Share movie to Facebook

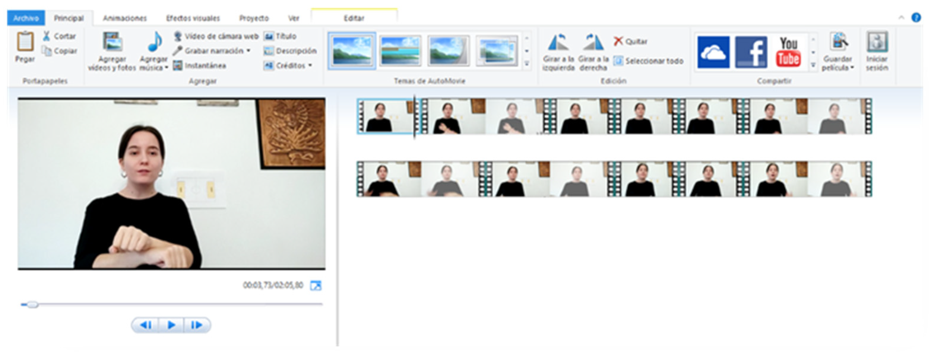click(x=751, y=52)
